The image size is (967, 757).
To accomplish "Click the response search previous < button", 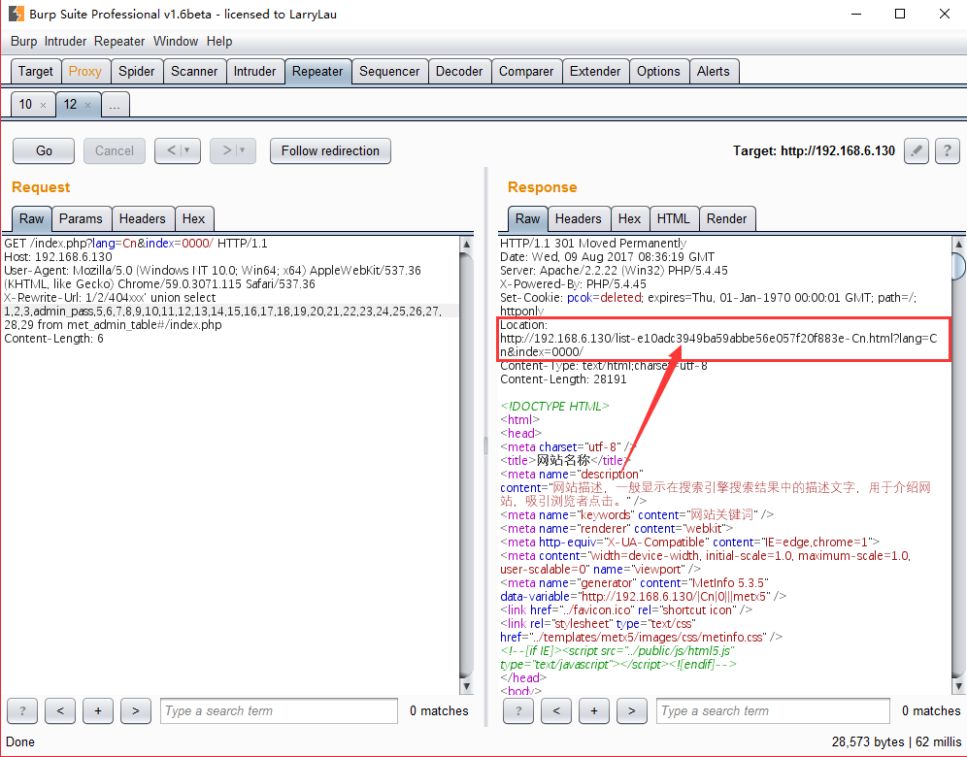I will click(x=556, y=710).
